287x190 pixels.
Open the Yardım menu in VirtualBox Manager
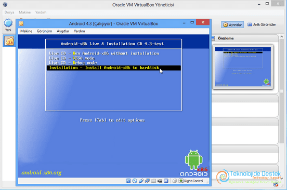[x=41, y=12]
